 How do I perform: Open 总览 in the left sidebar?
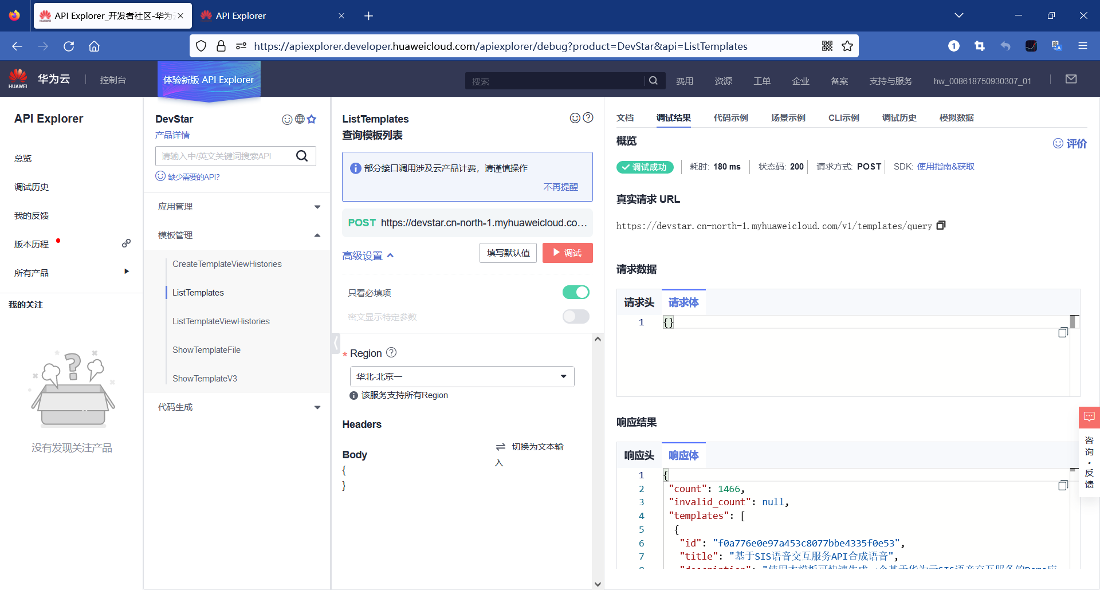(23, 158)
